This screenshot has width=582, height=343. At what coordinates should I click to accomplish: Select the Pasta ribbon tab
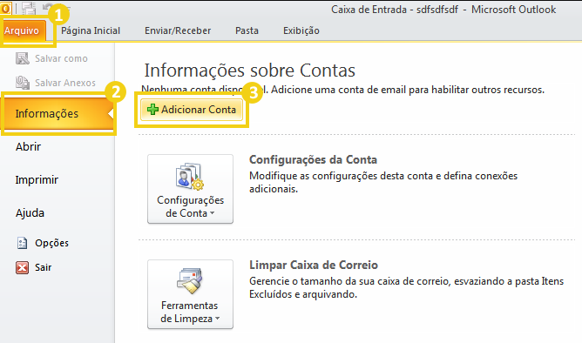pyautogui.click(x=247, y=30)
